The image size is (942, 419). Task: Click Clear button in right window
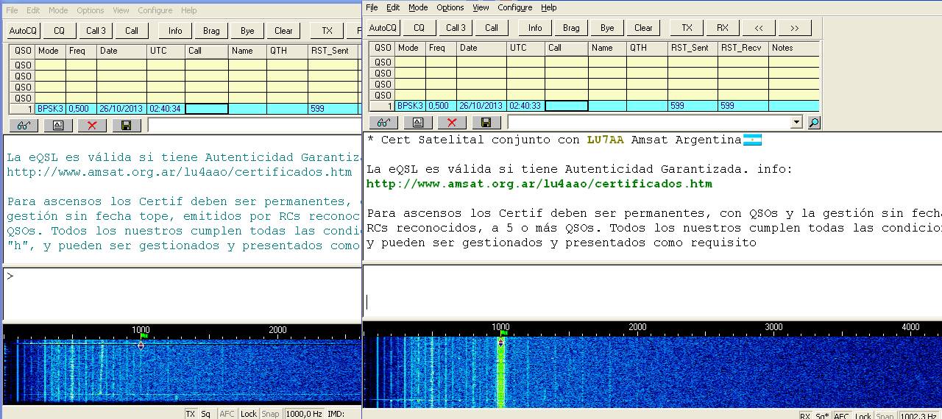[x=643, y=28]
